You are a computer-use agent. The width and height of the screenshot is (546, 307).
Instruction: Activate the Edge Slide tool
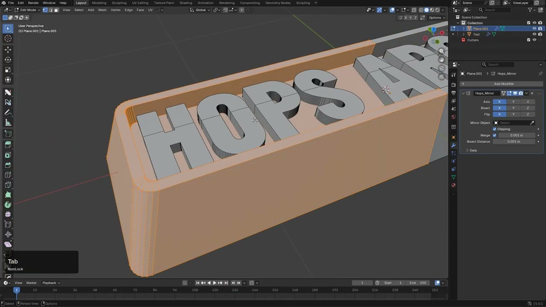coord(8,225)
